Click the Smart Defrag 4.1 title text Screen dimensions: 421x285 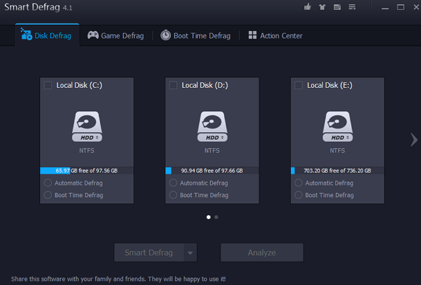[x=38, y=7]
